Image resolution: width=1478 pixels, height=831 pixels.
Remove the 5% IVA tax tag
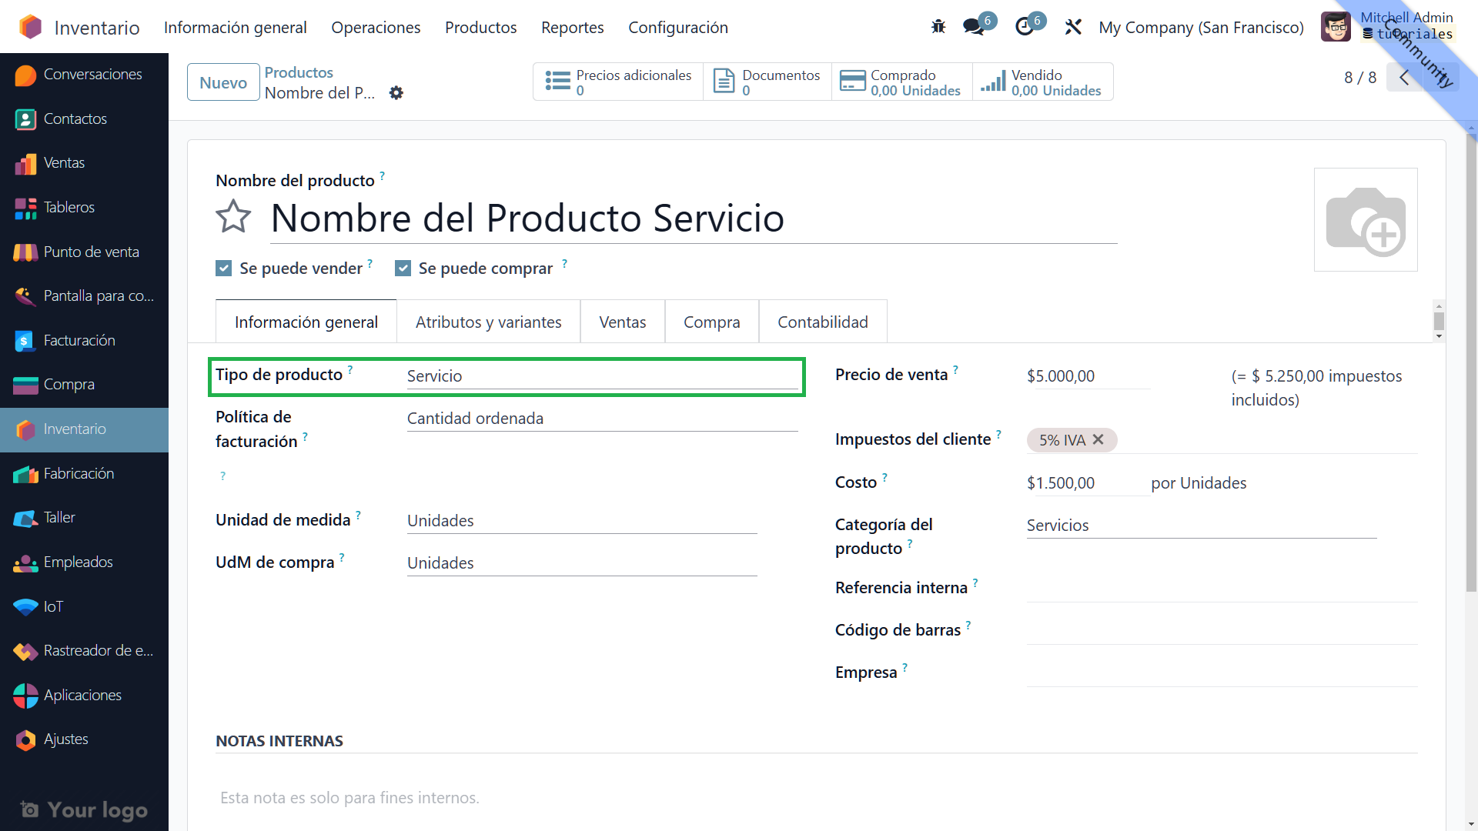click(1098, 439)
